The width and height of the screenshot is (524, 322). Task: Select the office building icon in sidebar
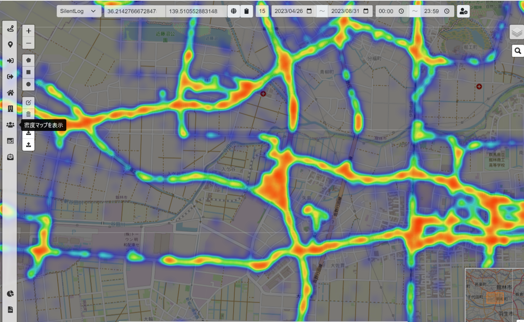click(x=10, y=109)
